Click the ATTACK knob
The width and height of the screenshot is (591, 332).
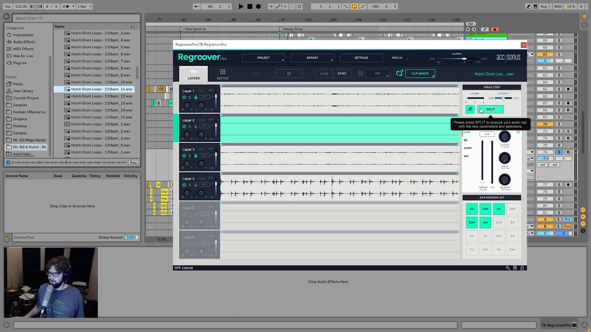click(505, 136)
